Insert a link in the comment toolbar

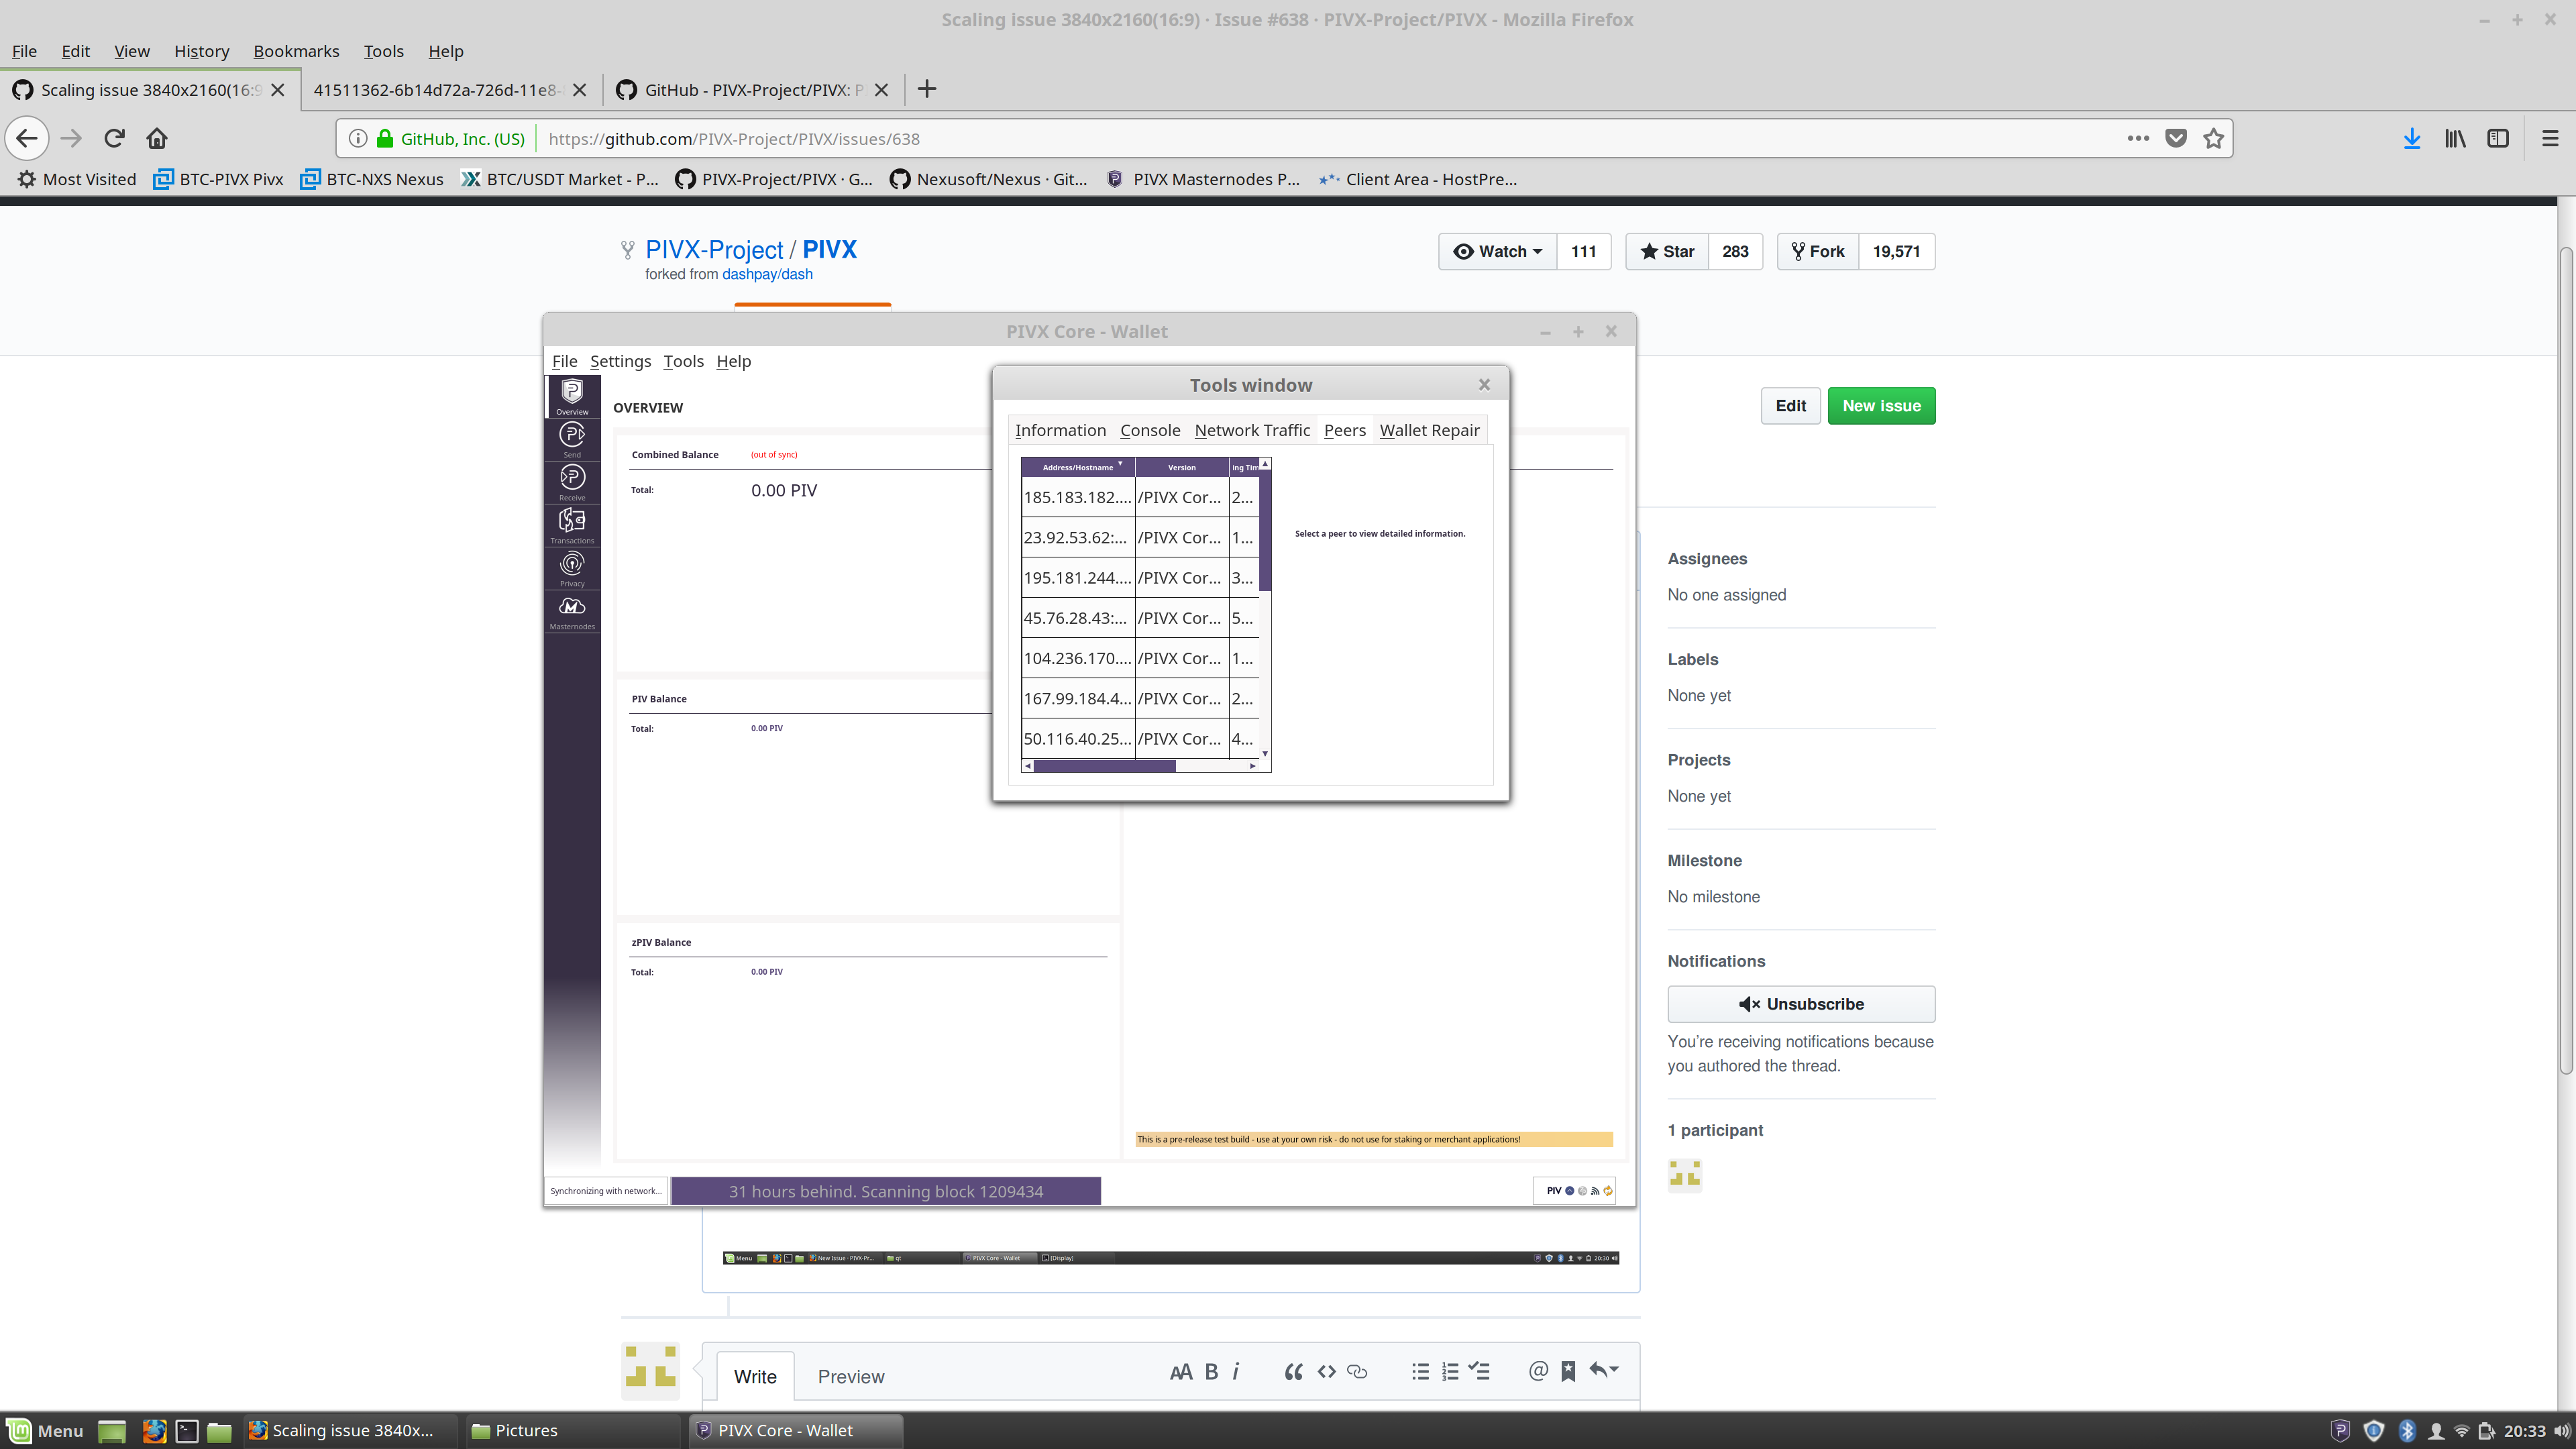[1357, 1371]
